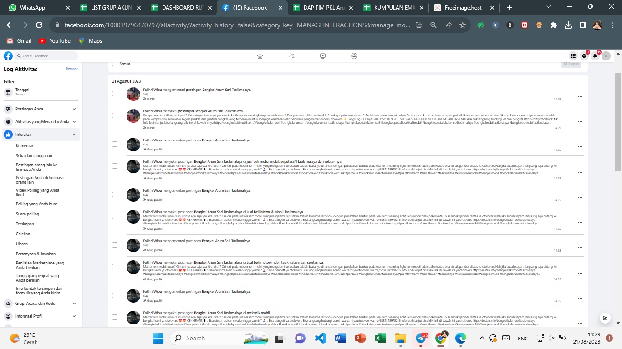Go to Facebook Home feed icon

click(x=260, y=56)
